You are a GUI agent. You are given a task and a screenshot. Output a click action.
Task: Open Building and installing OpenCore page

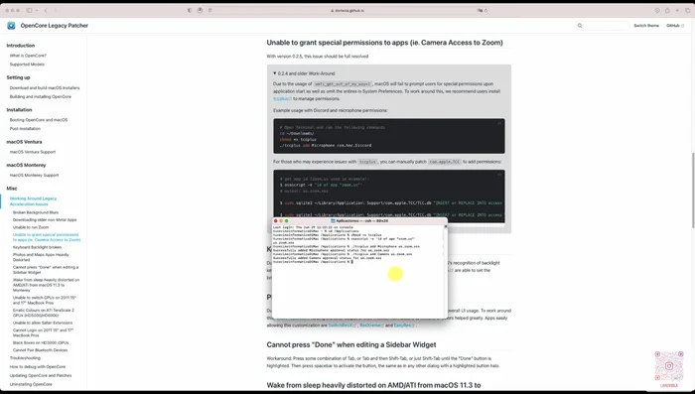tap(41, 96)
